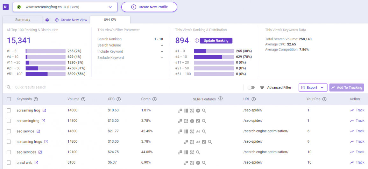
Task: Tick checkbox for seo service row
Action: [x=9, y=131]
